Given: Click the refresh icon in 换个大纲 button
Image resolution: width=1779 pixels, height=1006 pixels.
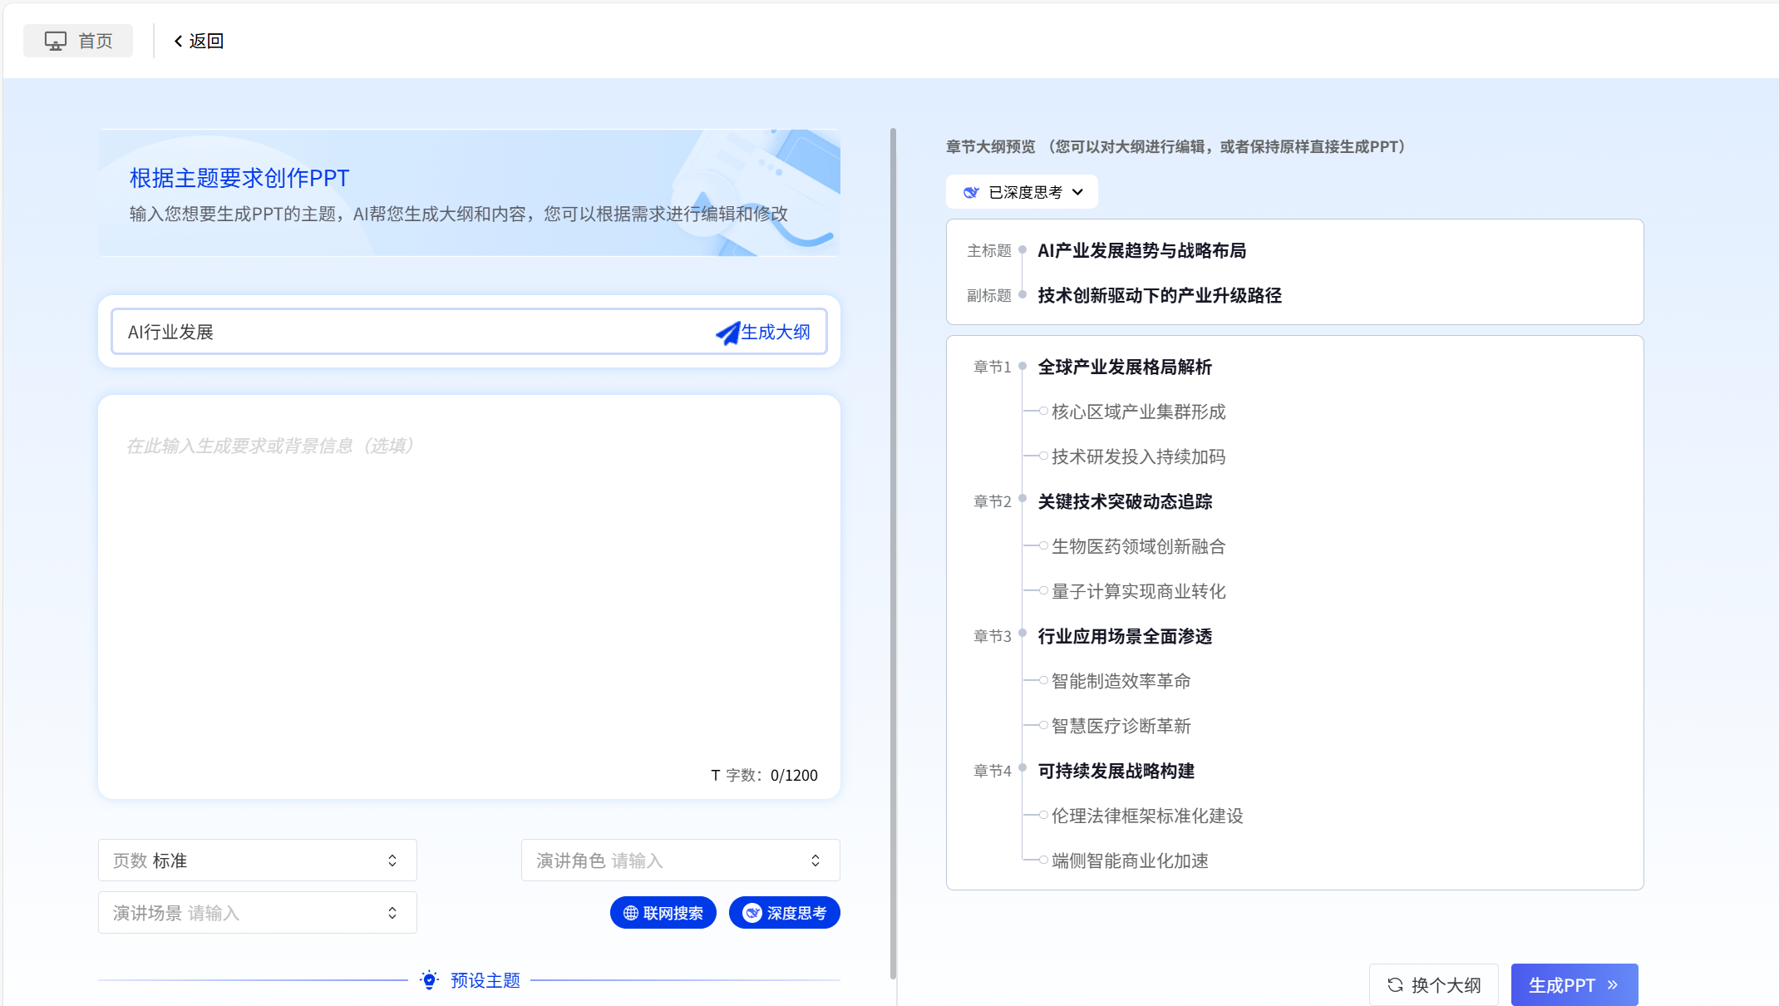Looking at the screenshot, I should pos(1395,984).
